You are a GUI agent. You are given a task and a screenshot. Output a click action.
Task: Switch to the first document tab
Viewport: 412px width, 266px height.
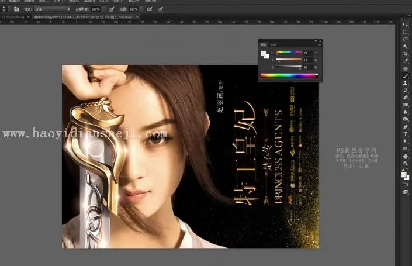point(13,17)
